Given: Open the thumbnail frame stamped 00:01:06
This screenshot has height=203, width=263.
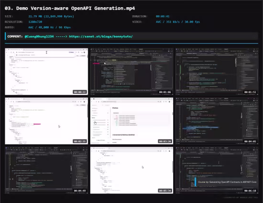Looking at the screenshot, I should 131,71.
